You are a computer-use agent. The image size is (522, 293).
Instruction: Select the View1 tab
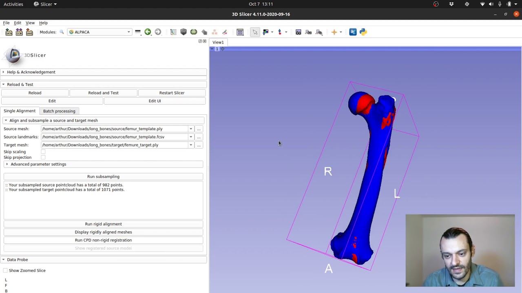point(218,42)
